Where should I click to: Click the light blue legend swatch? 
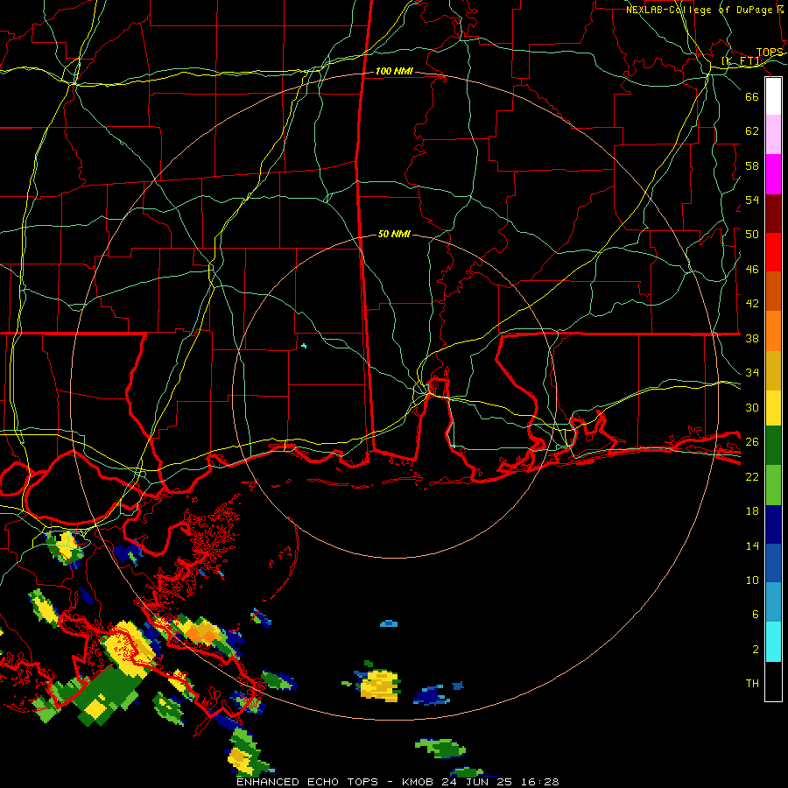pyautogui.click(x=773, y=602)
